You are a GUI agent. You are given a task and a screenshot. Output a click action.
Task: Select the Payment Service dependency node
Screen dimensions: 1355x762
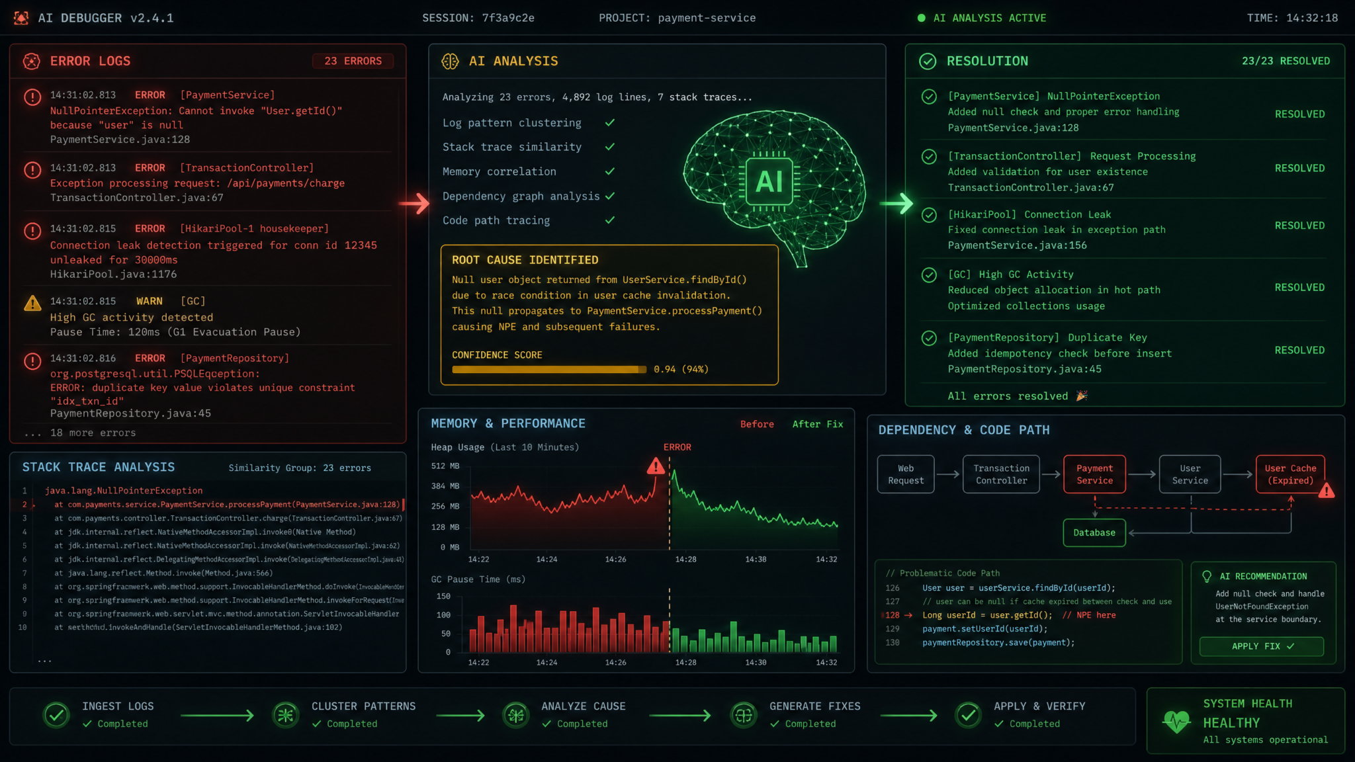(x=1094, y=474)
